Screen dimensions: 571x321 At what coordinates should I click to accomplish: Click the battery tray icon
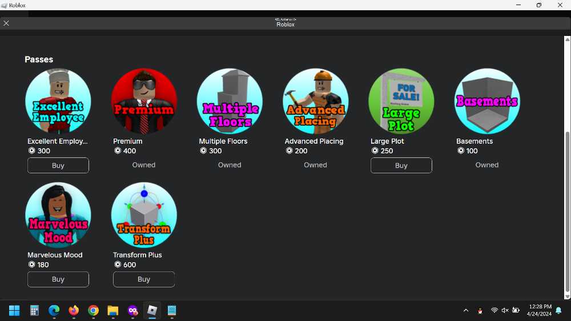point(516,311)
